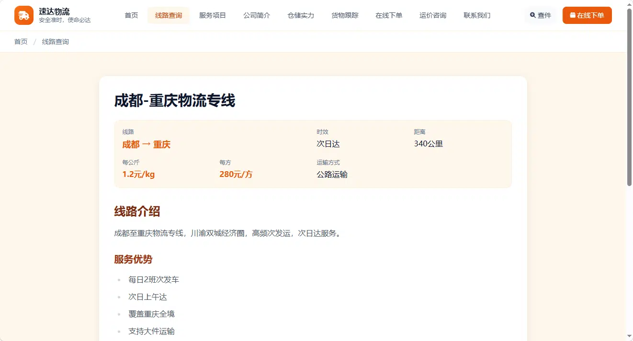Open the 运价咨询 menu item
The width and height of the screenshot is (633, 341).
[x=433, y=15]
